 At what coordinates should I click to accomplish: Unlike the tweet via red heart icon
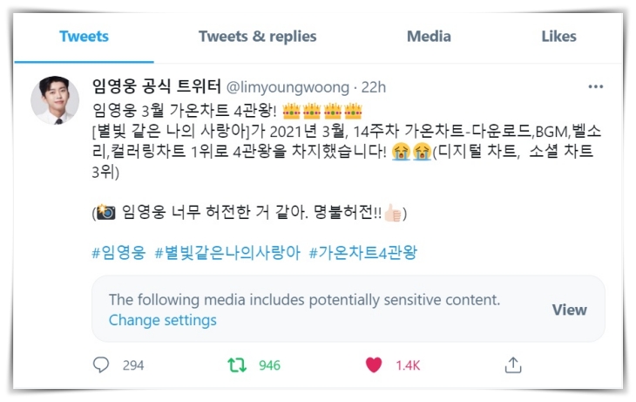click(x=374, y=365)
